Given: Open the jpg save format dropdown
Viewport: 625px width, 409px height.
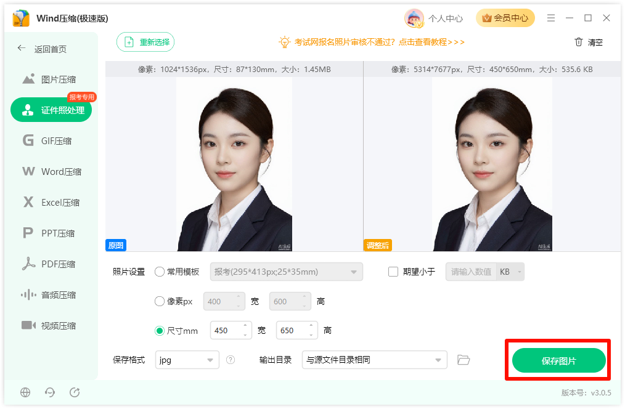Looking at the screenshot, I should [x=187, y=360].
